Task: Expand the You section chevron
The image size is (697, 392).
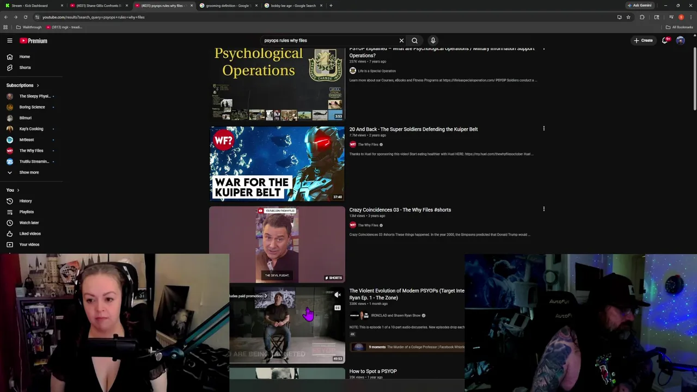Action: (x=18, y=190)
